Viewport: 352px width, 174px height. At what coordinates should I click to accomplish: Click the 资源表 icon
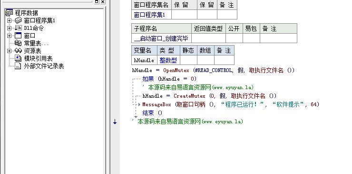(18, 51)
